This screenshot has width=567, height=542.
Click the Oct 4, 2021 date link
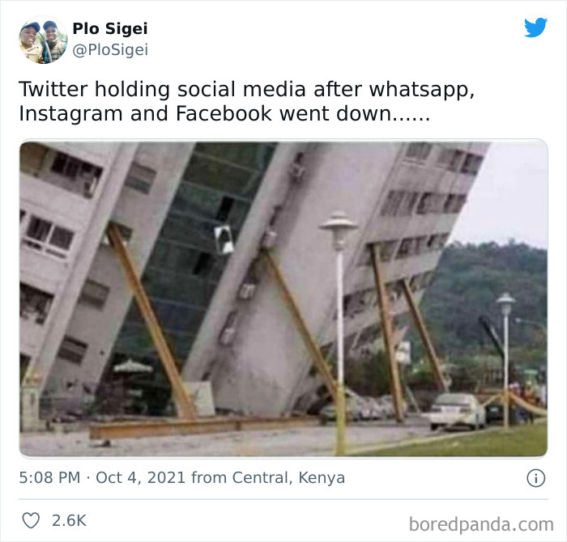[x=141, y=478]
